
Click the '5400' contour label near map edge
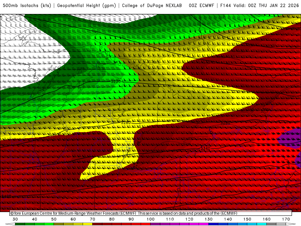6,196
